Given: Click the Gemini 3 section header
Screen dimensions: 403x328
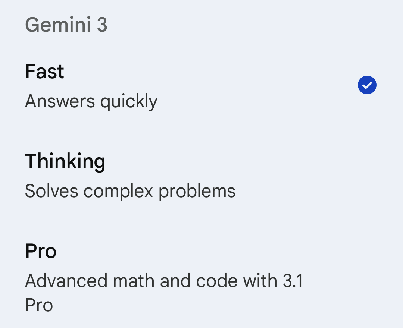Looking at the screenshot, I should coord(66,25).
